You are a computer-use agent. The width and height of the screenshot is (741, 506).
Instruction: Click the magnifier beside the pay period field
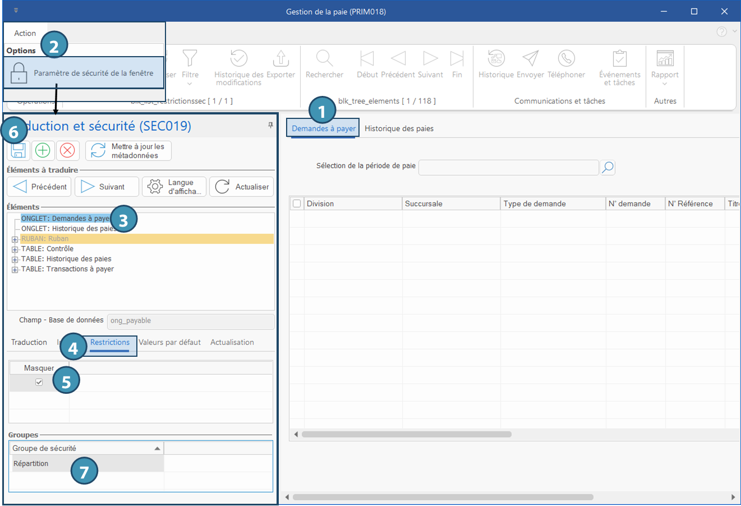pos(607,168)
